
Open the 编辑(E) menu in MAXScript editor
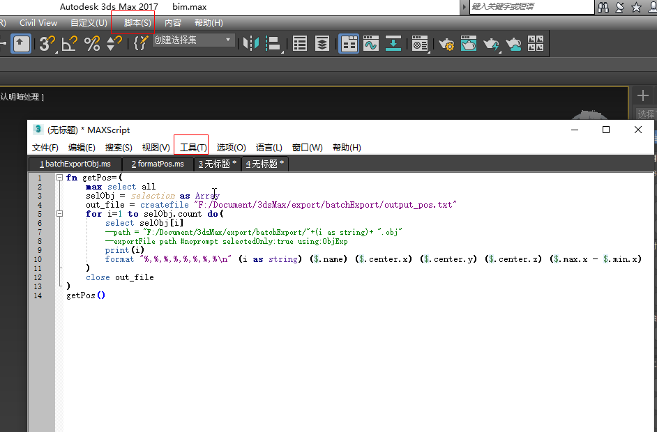[x=82, y=147]
